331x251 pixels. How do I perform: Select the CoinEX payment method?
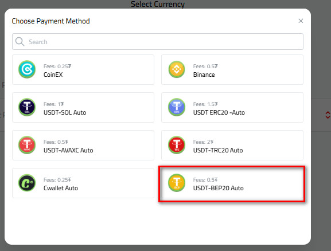tap(83, 69)
